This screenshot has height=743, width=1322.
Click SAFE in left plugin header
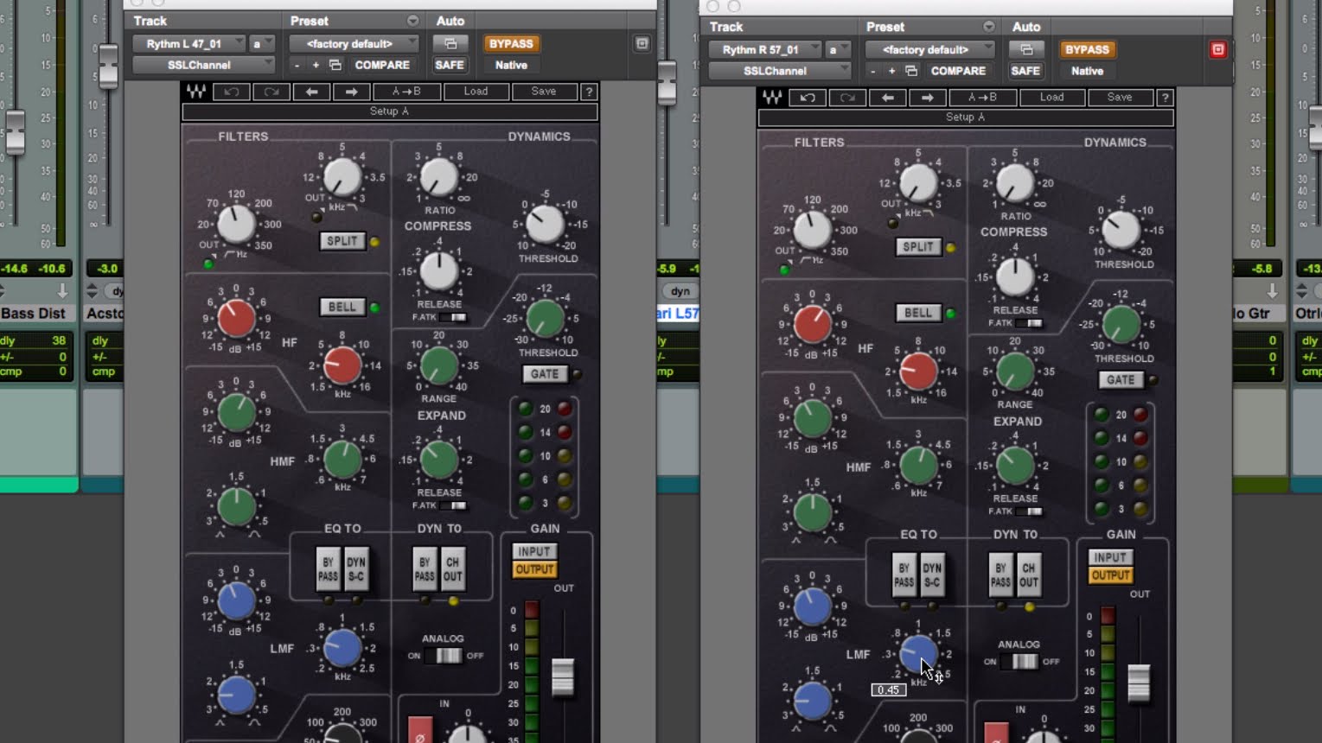tap(450, 65)
